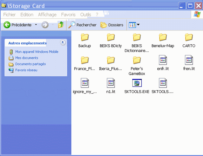Screen dimensions: 203x156
Task: Select the SKTOOLS.EXE application file
Action: [137, 83]
